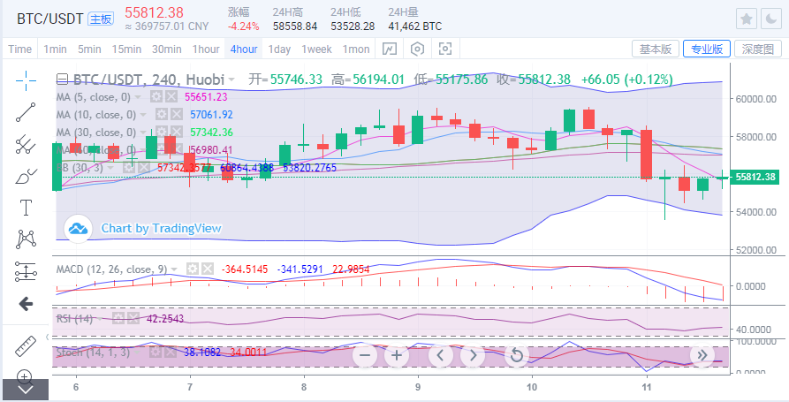Screen dimensions: 789x402
Task: Zoom out chart with the minus button
Action: coord(365,356)
